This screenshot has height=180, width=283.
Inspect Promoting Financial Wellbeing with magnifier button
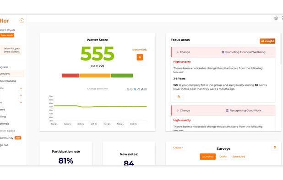[179, 97]
